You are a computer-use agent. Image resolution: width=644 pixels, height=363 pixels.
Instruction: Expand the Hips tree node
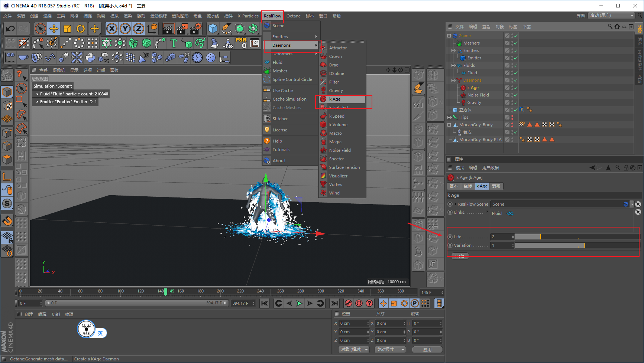pyautogui.click(x=449, y=117)
